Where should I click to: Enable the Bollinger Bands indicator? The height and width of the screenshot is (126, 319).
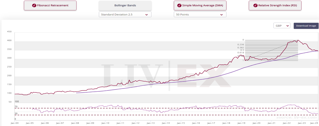click(125, 5)
